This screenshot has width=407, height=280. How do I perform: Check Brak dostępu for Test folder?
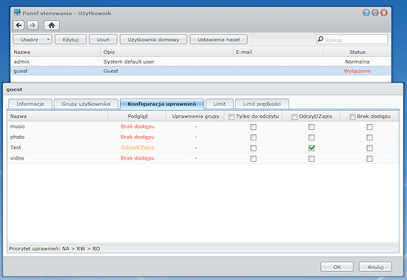pyautogui.click(x=369, y=148)
